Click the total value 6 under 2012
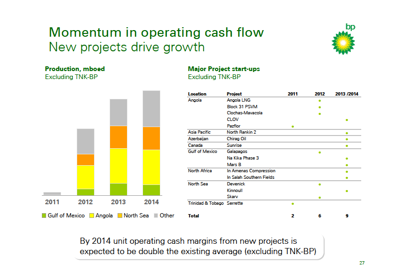 (320, 216)
